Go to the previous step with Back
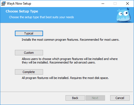Viewport: 134px width, 105px height. pyautogui.click(x=75, y=98)
